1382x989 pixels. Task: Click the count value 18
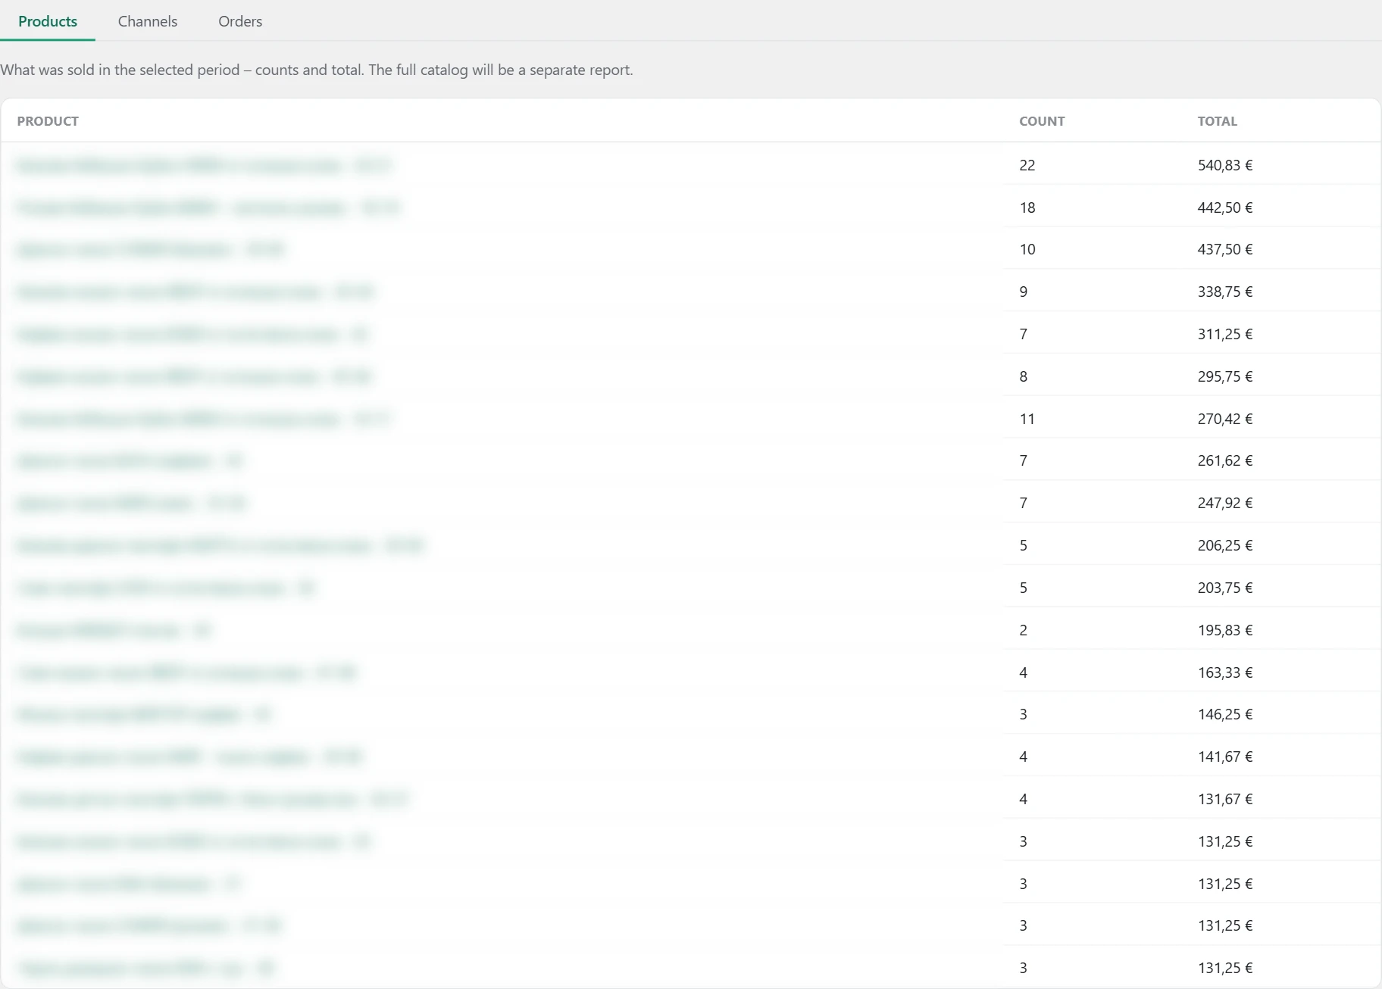tap(1027, 207)
